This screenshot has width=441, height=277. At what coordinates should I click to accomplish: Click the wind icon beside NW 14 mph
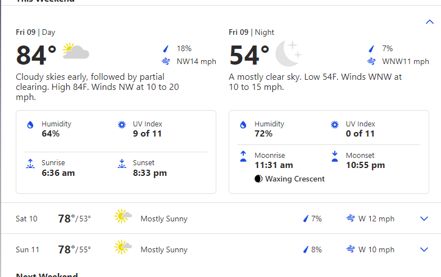coord(166,61)
